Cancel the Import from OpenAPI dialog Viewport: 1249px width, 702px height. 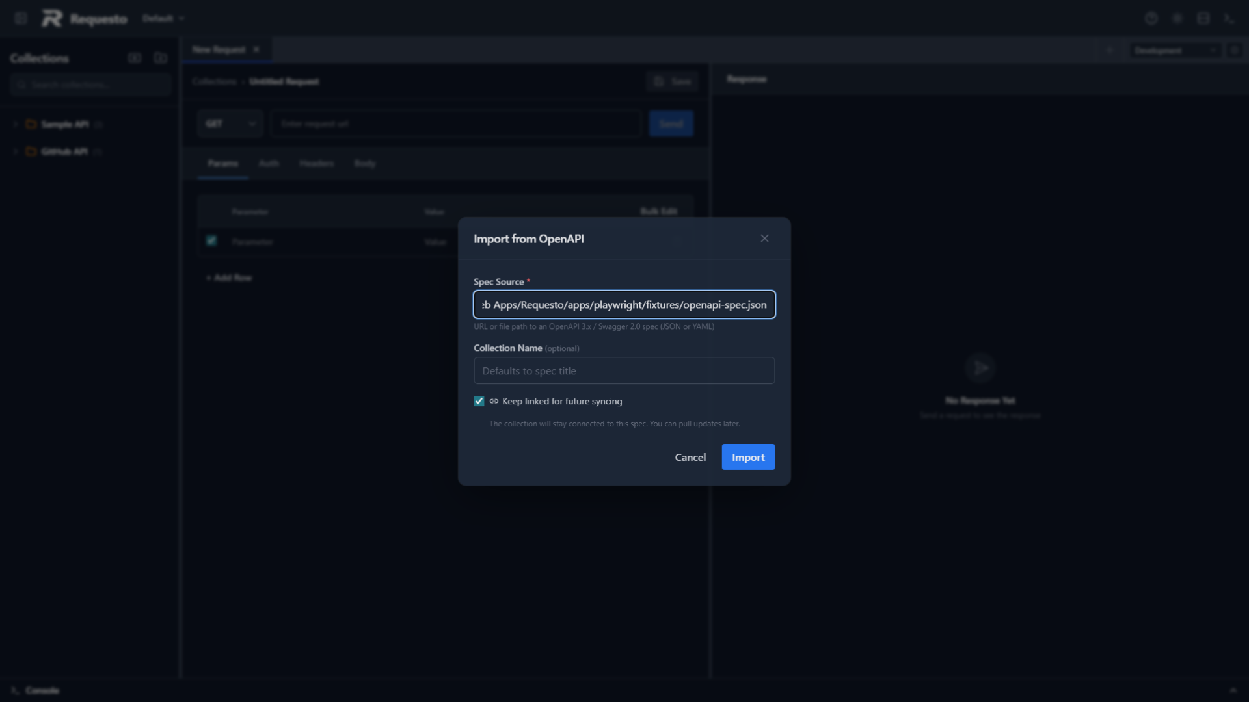coord(690,457)
